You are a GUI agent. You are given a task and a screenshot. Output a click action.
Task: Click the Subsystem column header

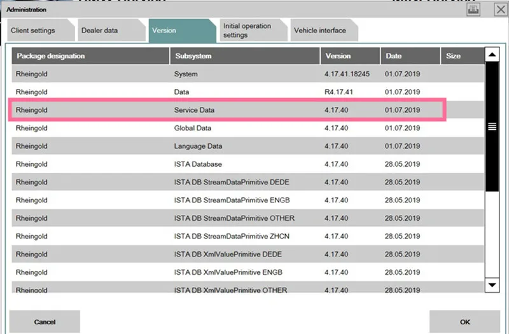[x=245, y=56]
